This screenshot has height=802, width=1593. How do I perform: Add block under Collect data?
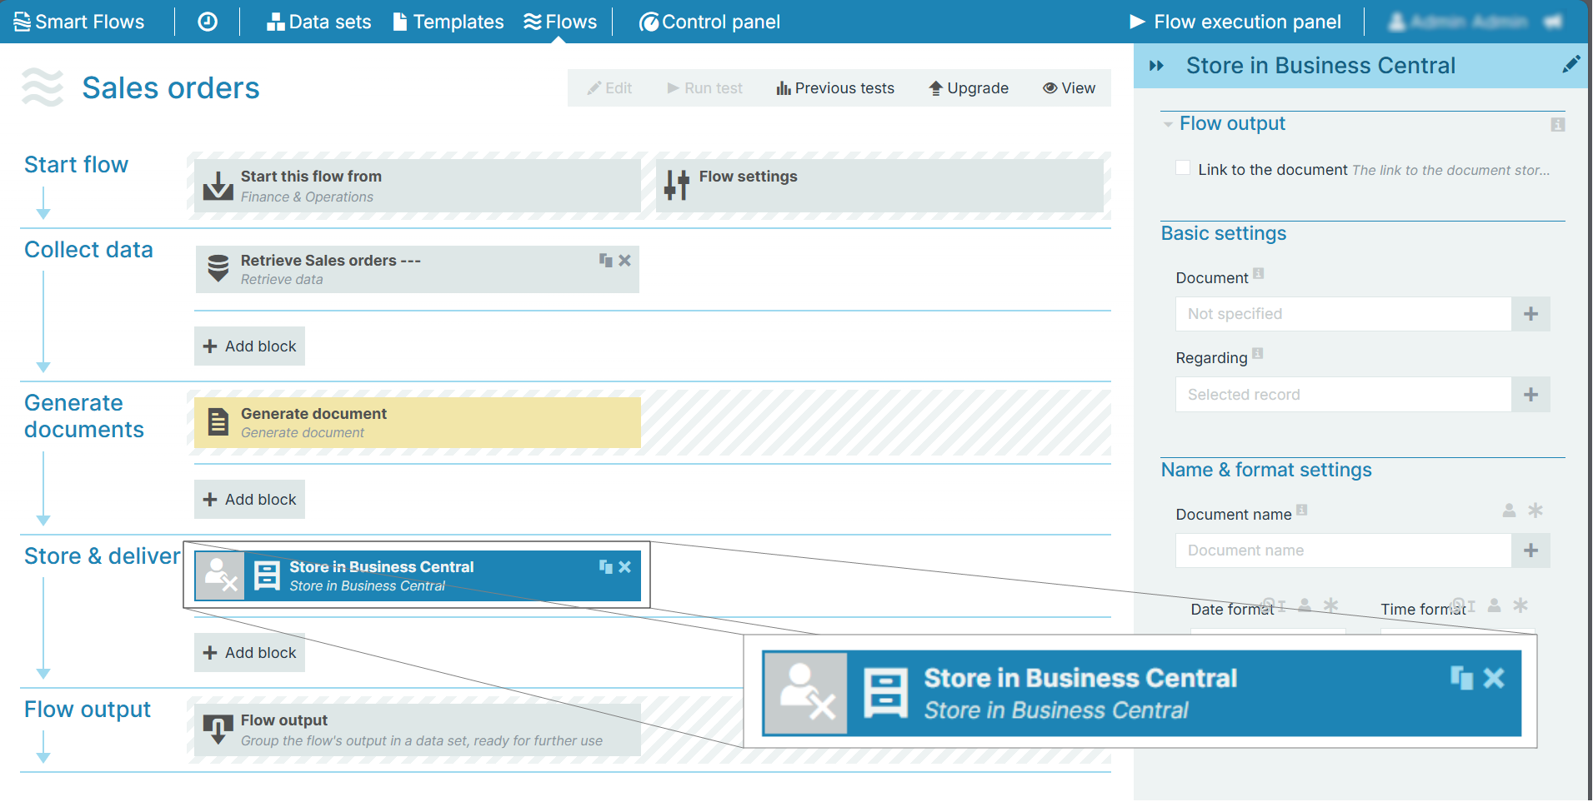(x=249, y=346)
